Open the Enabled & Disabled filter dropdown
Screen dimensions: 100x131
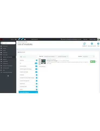coord(63,56)
